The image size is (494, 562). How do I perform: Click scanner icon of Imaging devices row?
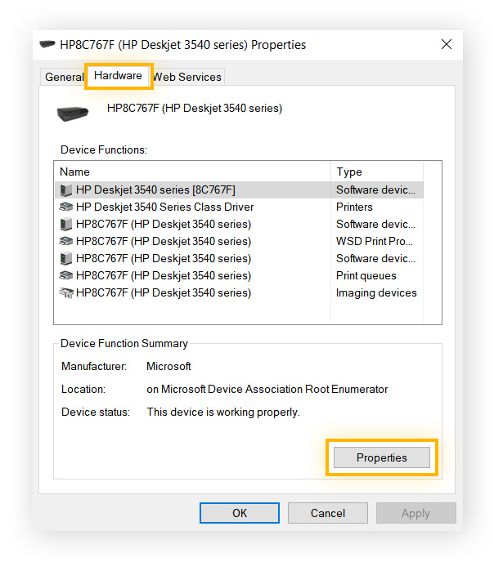(x=66, y=292)
